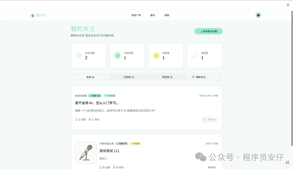Viewport: 293px width, 169px height.
Task: Expand the 最新关注 sort dropdown
Action: point(206,77)
